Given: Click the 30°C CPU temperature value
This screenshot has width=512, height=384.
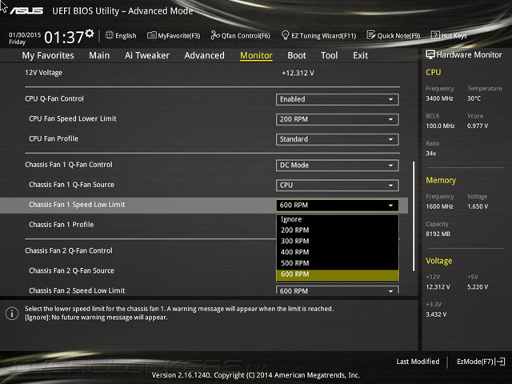Looking at the screenshot, I should click(x=474, y=98).
